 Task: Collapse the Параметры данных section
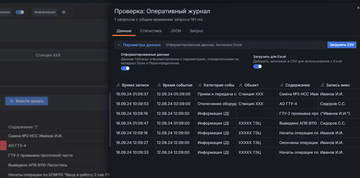coord(119,45)
